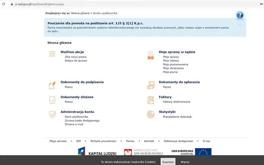This screenshot has width=264, height=165.
Task: Open O nas footer link
Action: 206,141
